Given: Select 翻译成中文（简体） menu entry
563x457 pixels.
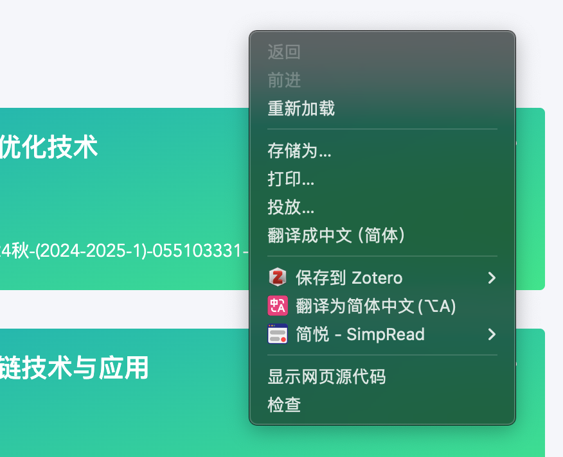Looking at the screenshot, I should tap(382, 236).
